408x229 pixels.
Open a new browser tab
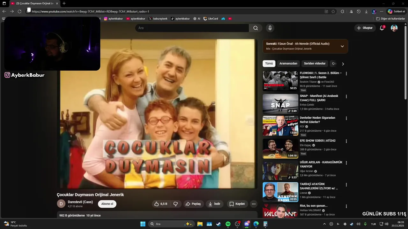pos(64,3)
